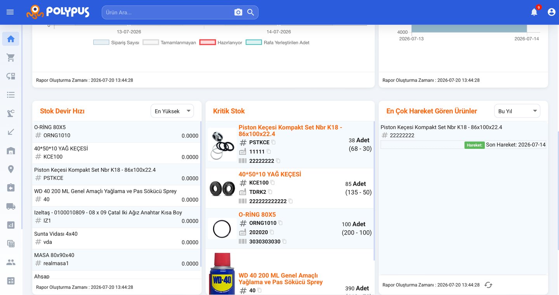Copy barcode 222222222222
The width and height of the screenshot is (559, 295).
coord(290,201)
